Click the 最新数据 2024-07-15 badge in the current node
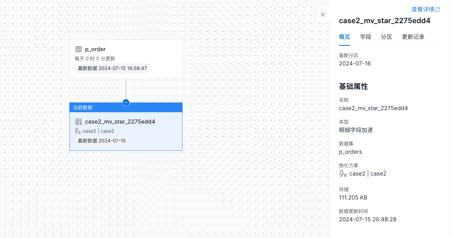The width and height of the screenshot is (459, 238). (x=102, y=141)
